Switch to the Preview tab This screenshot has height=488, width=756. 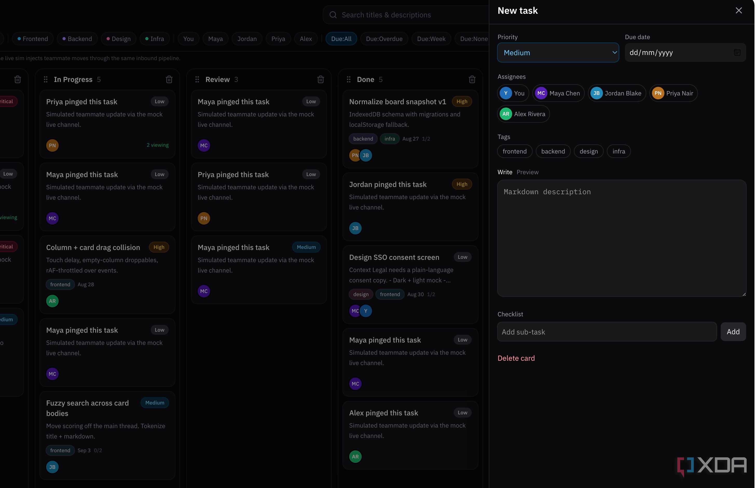(x=527, y=172)
